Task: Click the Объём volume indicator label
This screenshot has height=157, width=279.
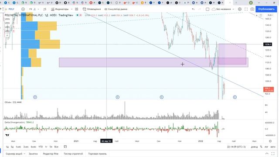Action: 8,102
